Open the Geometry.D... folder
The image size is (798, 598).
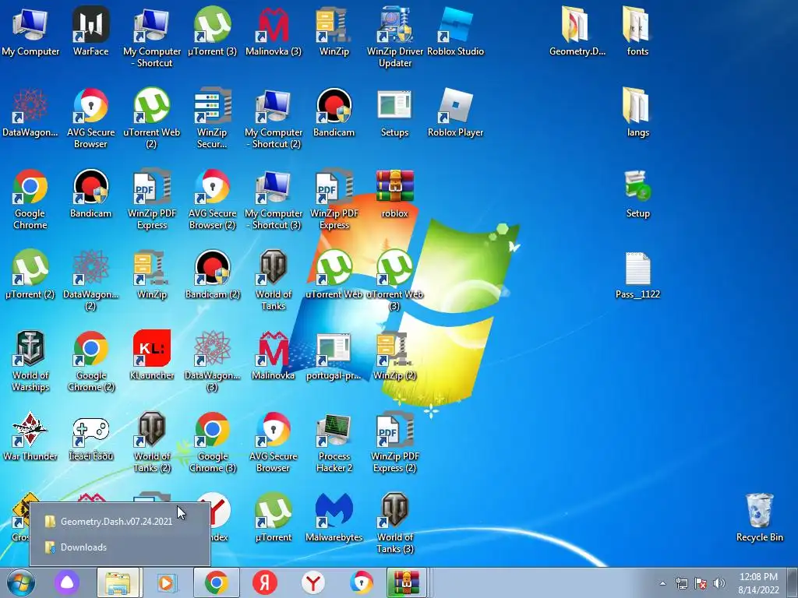[577, 30]
